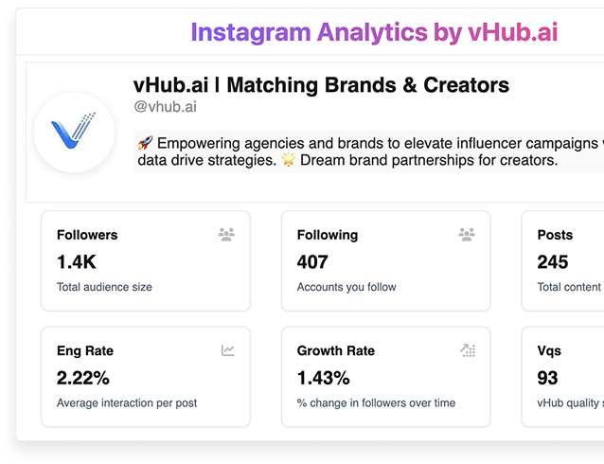Click Accounts you follow caption
Viewport: 604px width, 464px height.
click(346, 287)
